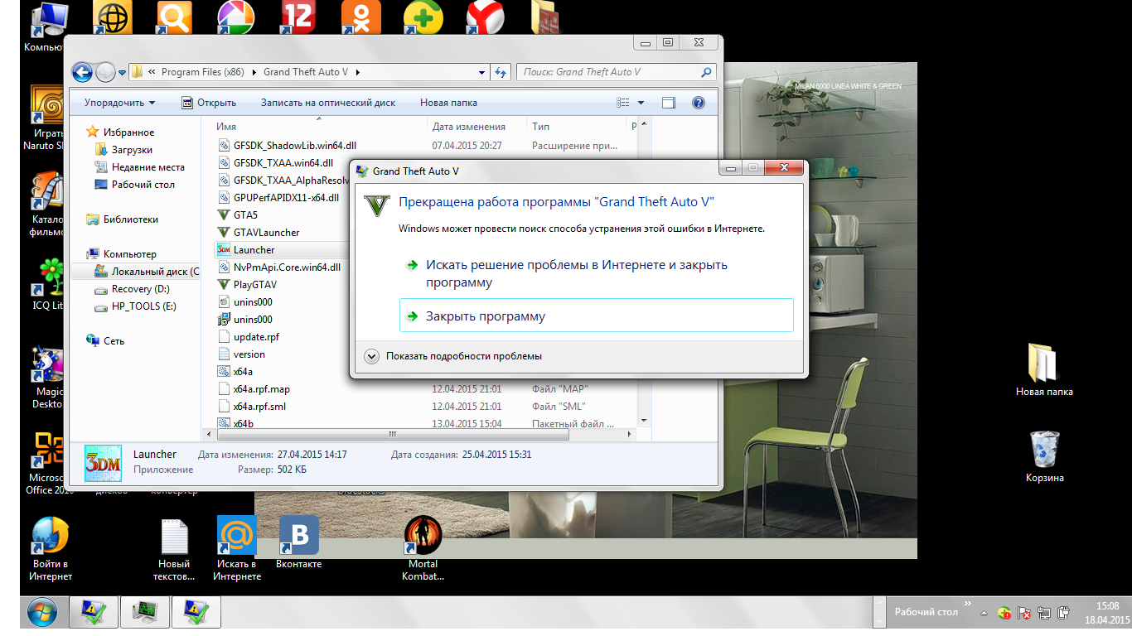
Task: Open dropdown arrow after Grand Theft Auto V breadcrumb
Action: tap(357, 72)
